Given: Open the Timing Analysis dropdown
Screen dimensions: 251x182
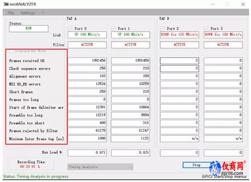Looking at the screenshot, I should 100,167.
